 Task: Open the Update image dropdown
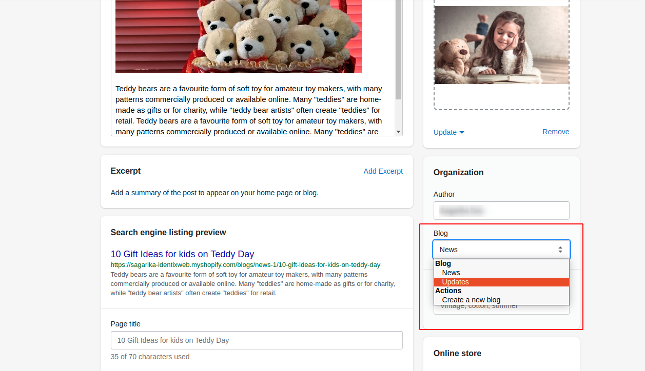[x=449, y=132]
